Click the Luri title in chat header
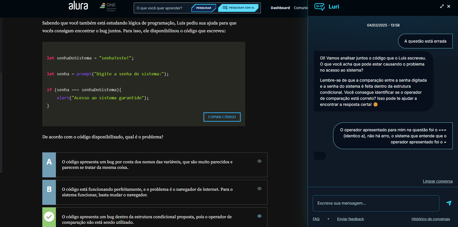458x227 pixels. point(334,7)
